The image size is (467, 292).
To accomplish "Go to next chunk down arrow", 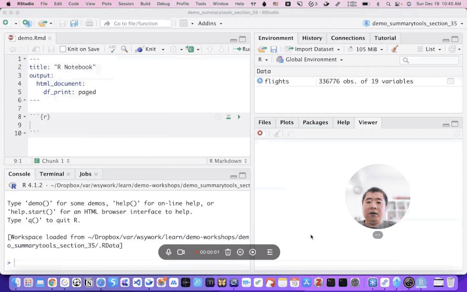I will click(x=221, y=49).
